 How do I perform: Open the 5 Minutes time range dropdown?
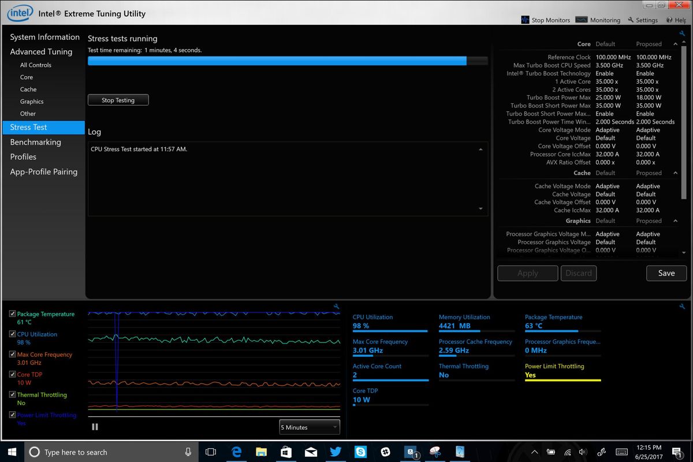(x=309, y=427)
